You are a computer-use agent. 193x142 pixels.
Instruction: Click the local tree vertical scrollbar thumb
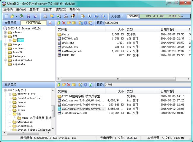click(x=53, y=111)
